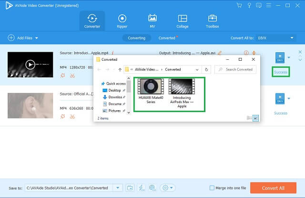
Task: Click explorer sidebar scroll down arrow
Action: [129, 113]
